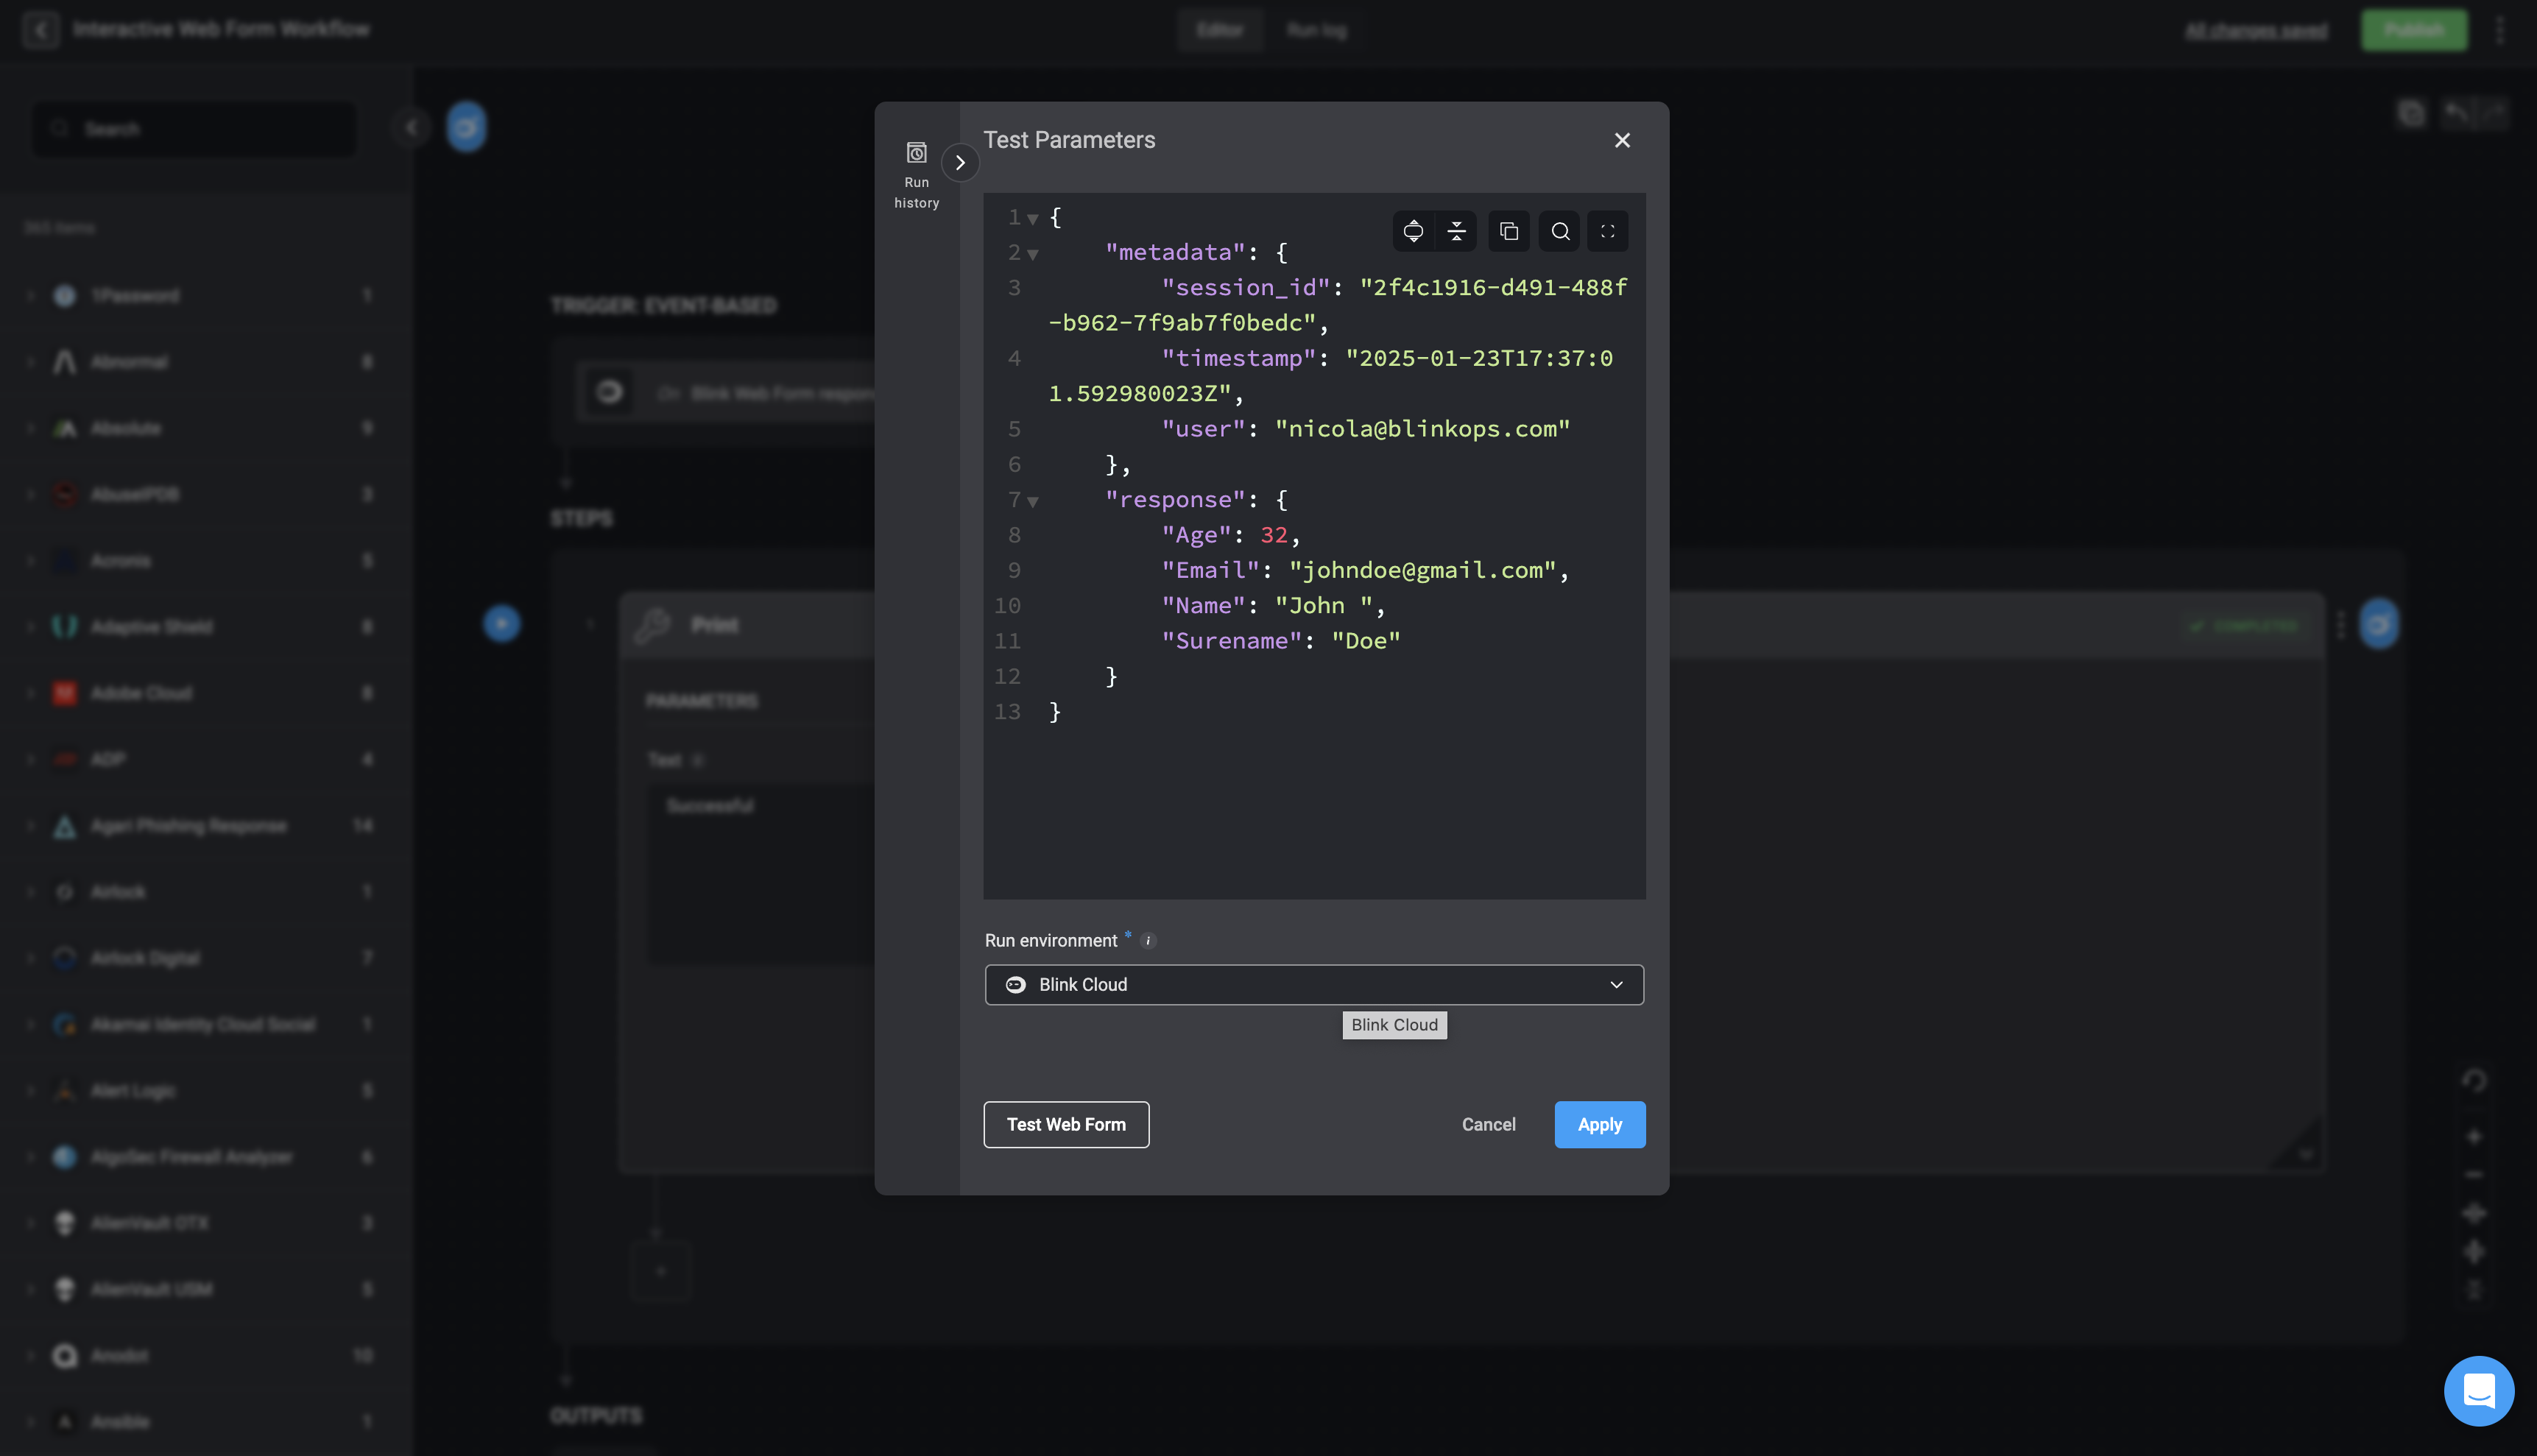Open search inside the JSON editor

point(1560,231)
